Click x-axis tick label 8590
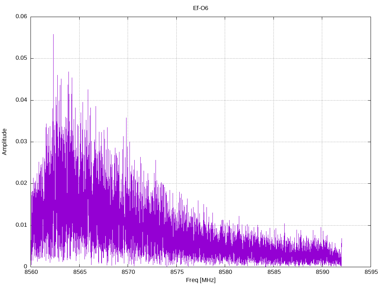This screenshot has width=381, height=285. coord(323,272)
